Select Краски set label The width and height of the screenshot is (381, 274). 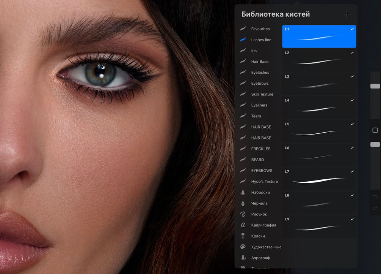[x=258, y=236]
